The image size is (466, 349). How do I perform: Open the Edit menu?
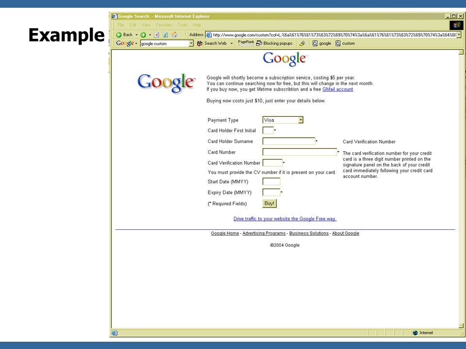coord(133,25)
